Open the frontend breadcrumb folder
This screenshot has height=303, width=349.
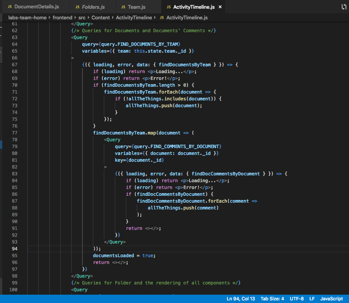pyautogui.click(x=63, y=18)
